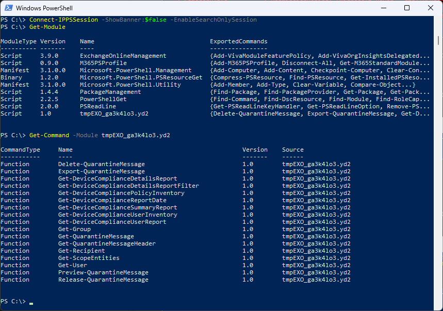
Task: Select the PackageManagement module name
Action: 110,92
